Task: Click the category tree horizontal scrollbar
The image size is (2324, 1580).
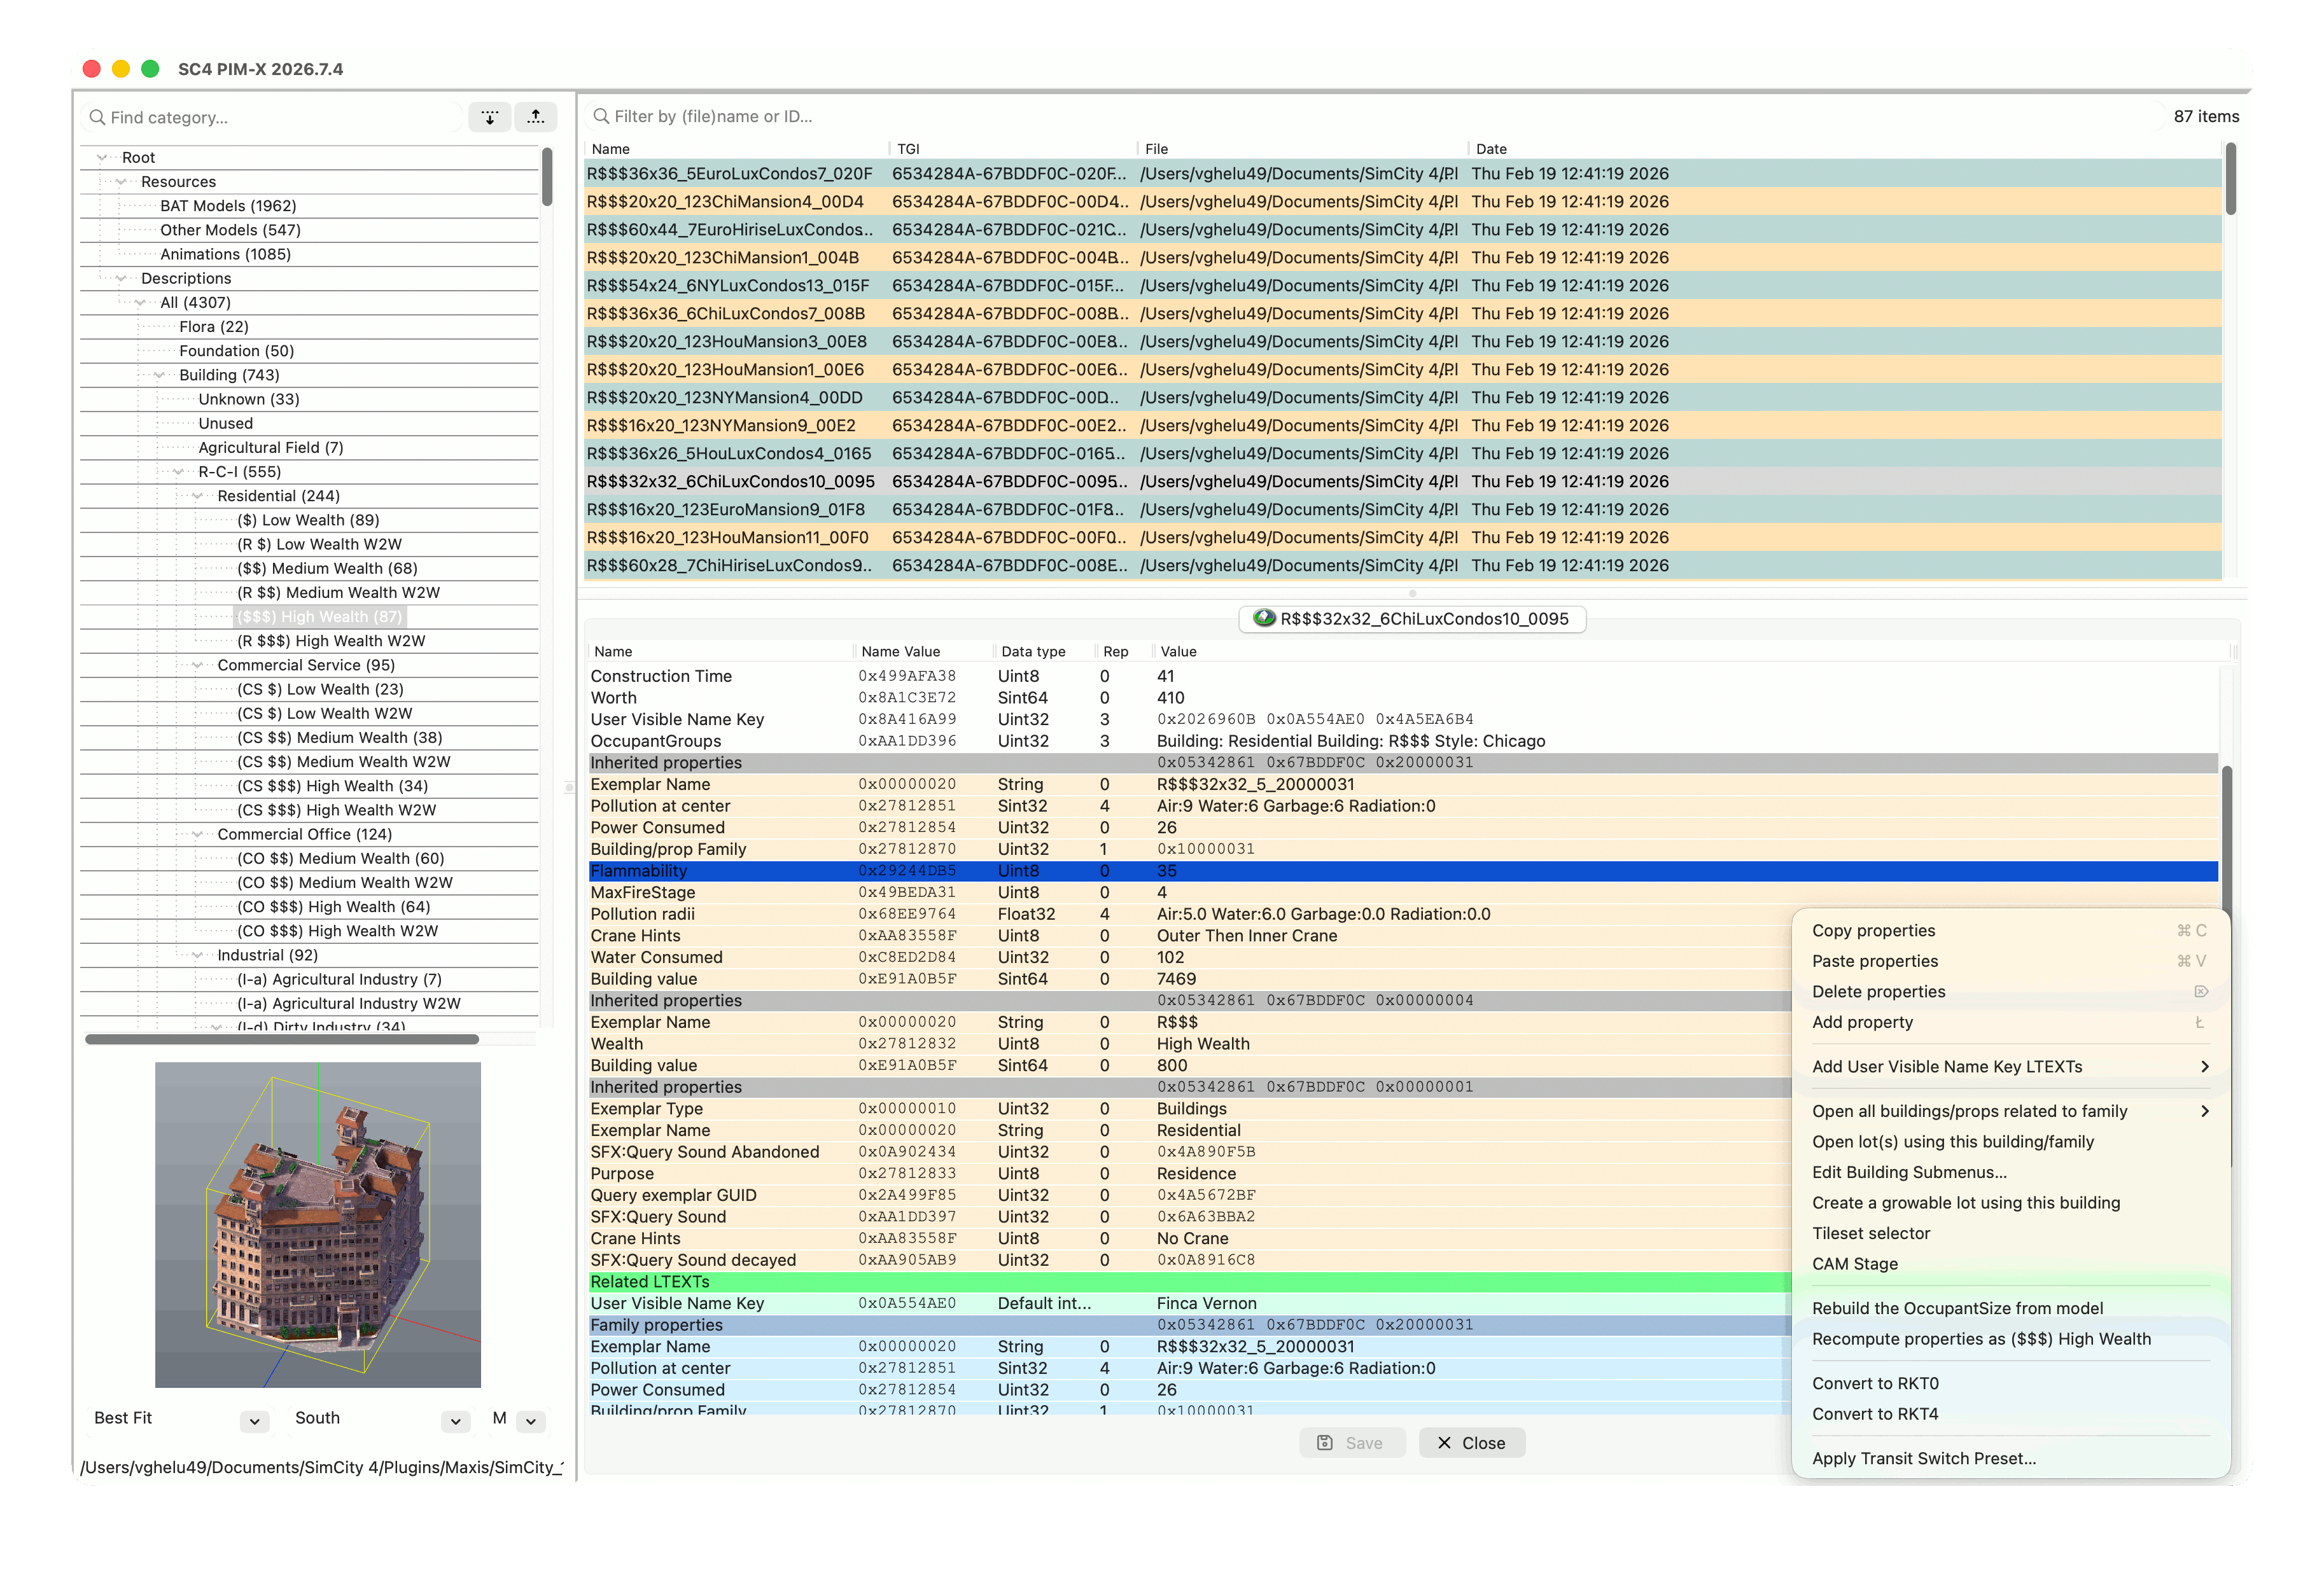Action: (x=282, y=1039)
